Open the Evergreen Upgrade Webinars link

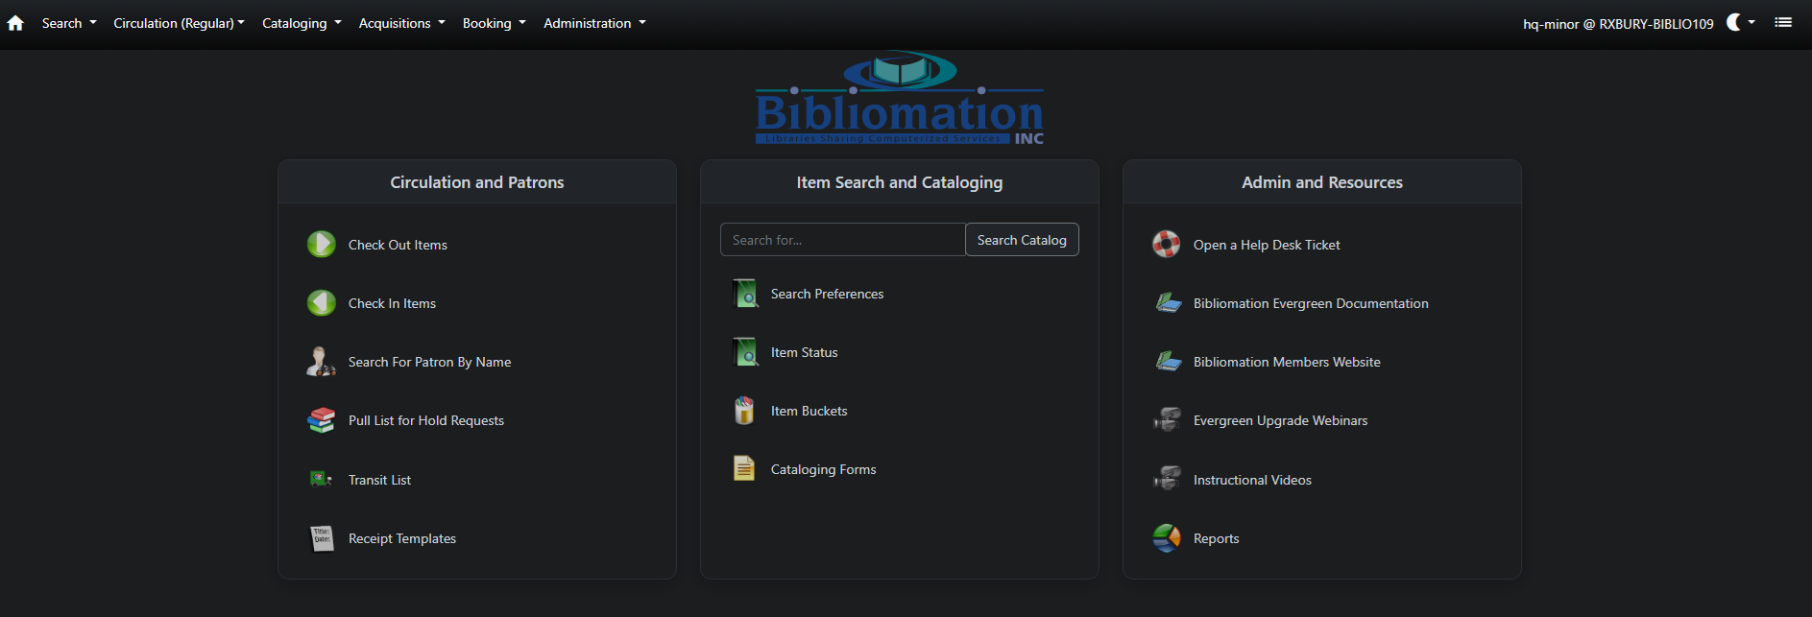point(1280,420)
